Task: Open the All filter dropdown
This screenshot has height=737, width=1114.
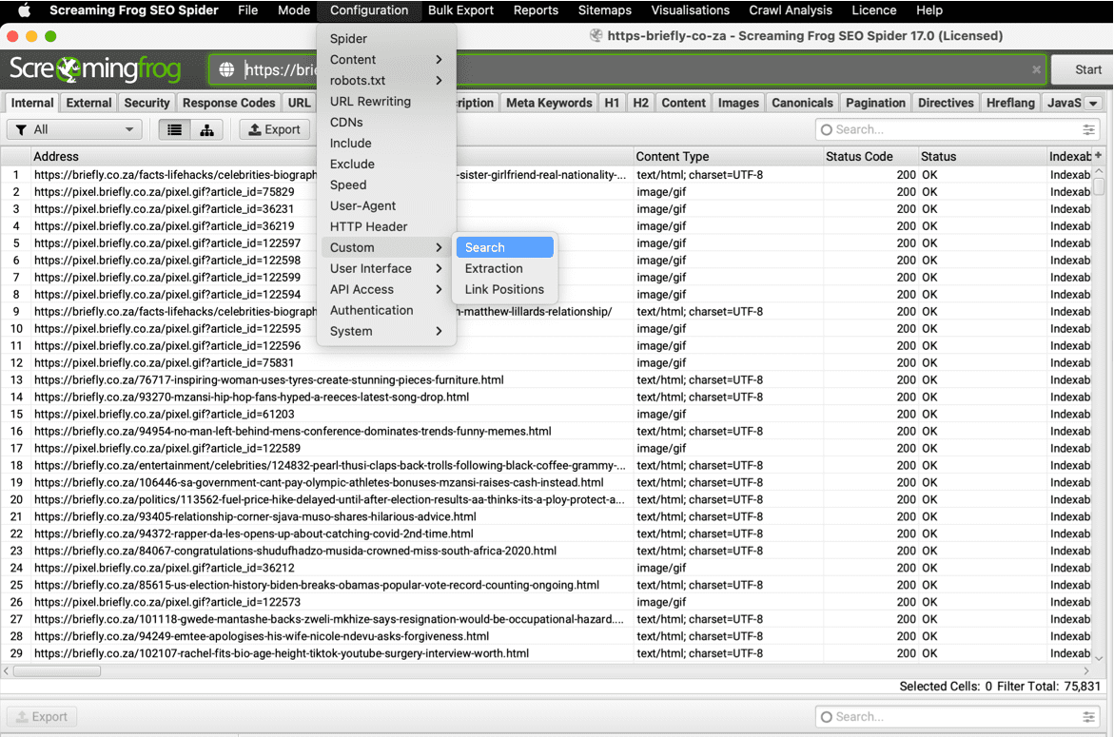Action: point(74,129)
